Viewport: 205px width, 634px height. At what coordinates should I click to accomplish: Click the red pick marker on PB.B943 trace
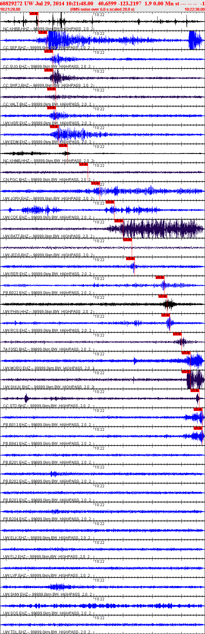[198, 428]
